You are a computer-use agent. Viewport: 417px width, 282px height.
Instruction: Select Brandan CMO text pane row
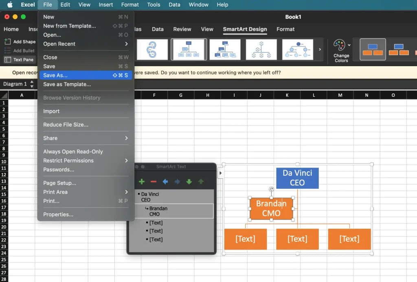point(173,211)
